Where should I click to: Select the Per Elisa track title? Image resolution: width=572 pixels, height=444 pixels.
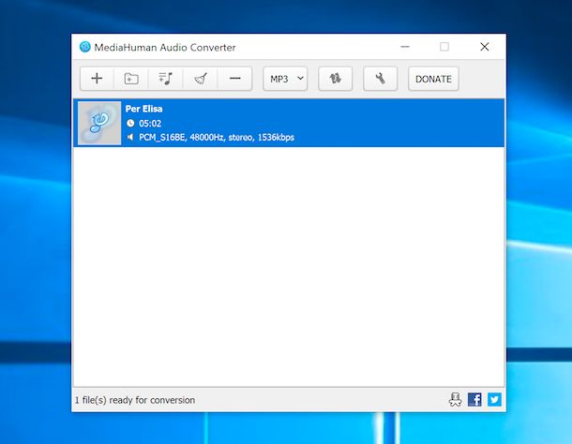pyautogui.click(x=143, y=109)
